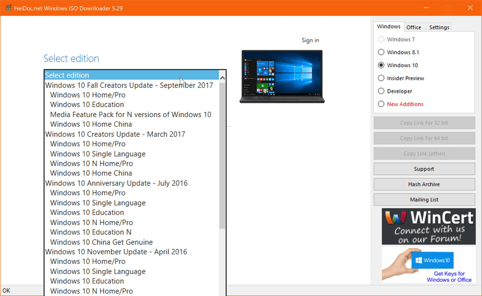482x296 pixels.
Task: Select Windows 10 Fall Creators Update September 2017
Action: tap(129, 85)
